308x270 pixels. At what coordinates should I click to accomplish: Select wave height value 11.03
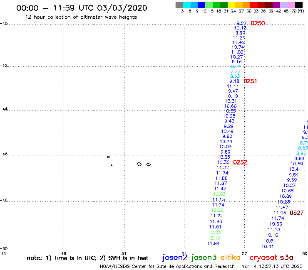[280, 213]
